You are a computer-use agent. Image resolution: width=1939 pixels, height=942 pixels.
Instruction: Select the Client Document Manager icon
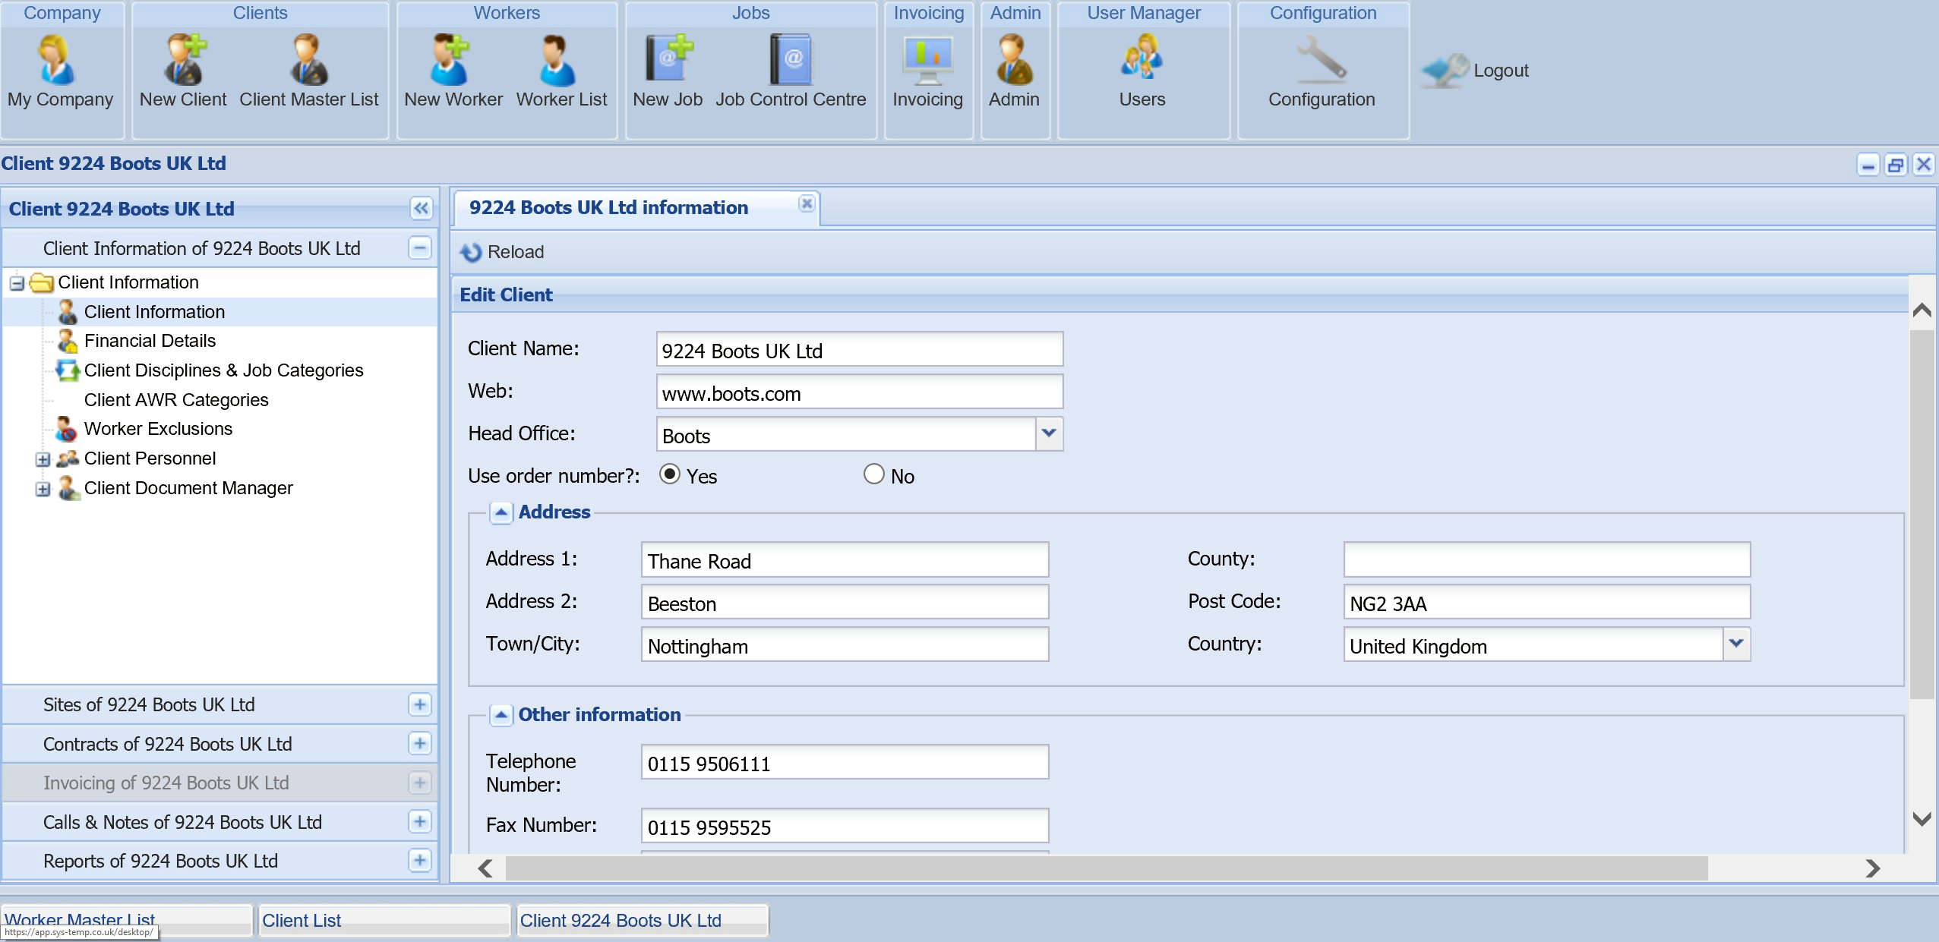point(68,488)
